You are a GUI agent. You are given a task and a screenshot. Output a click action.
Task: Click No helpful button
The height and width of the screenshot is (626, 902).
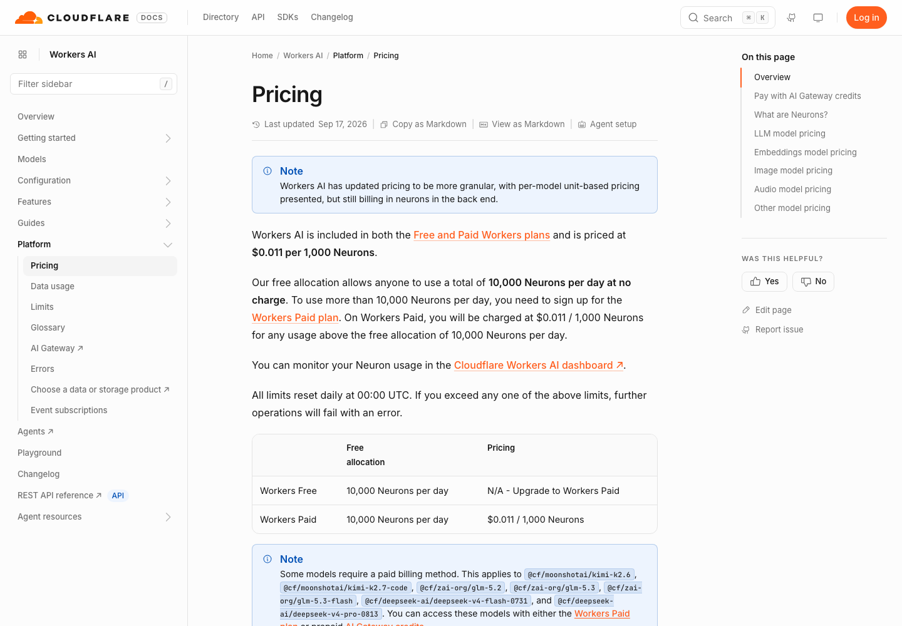click(x=813, y=282)
